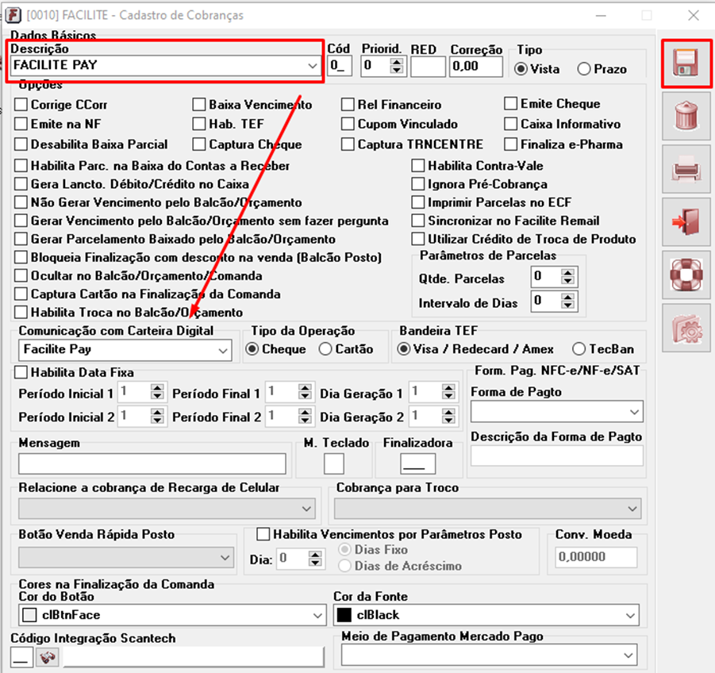
Task: Click the Correção value field
Action: pos(475,67)
